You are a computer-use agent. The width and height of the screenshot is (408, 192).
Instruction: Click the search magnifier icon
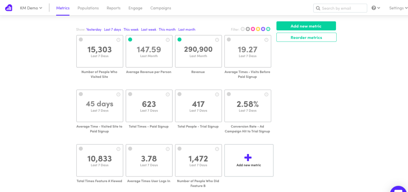[318, 8]
